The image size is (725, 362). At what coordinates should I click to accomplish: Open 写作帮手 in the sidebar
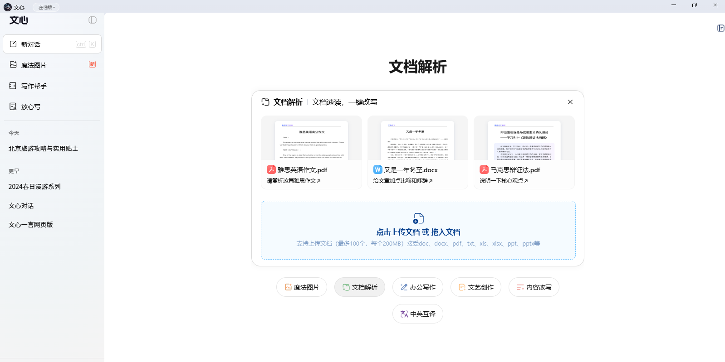tap(34, 86)
